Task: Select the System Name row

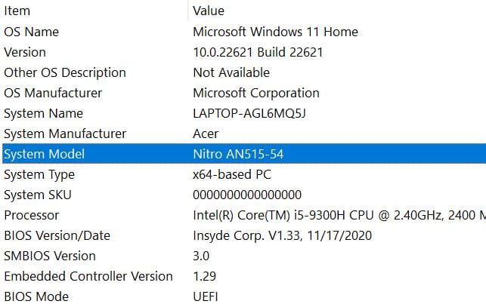Action: 43,113
